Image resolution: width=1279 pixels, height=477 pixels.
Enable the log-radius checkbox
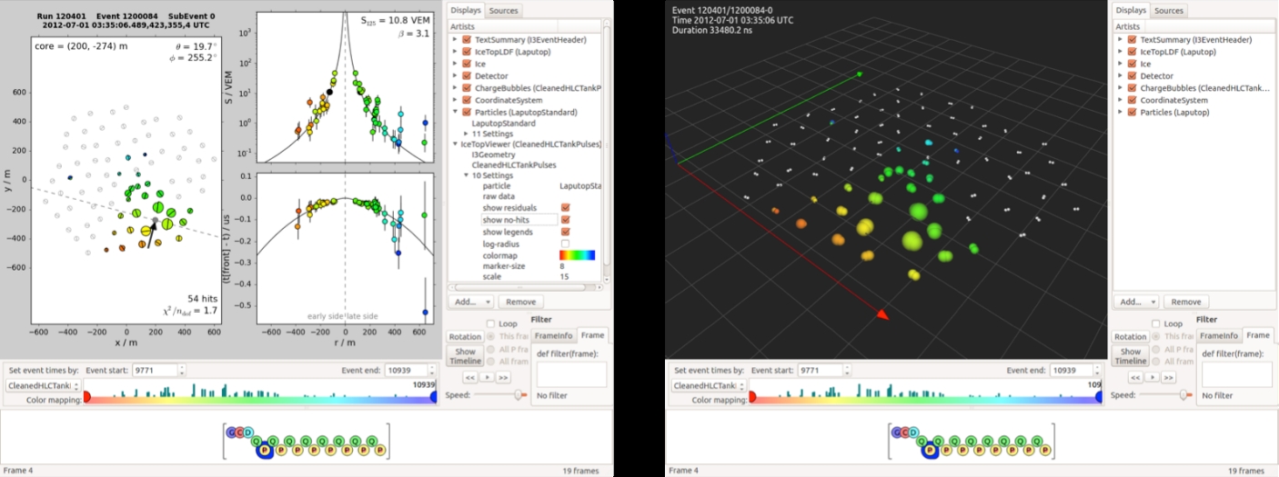pyautogui.click(x=566, y=243)
